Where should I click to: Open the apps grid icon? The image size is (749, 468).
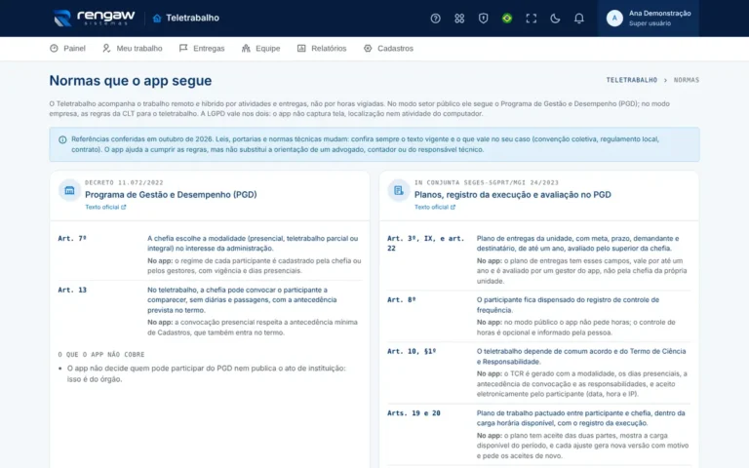(459, 19)
